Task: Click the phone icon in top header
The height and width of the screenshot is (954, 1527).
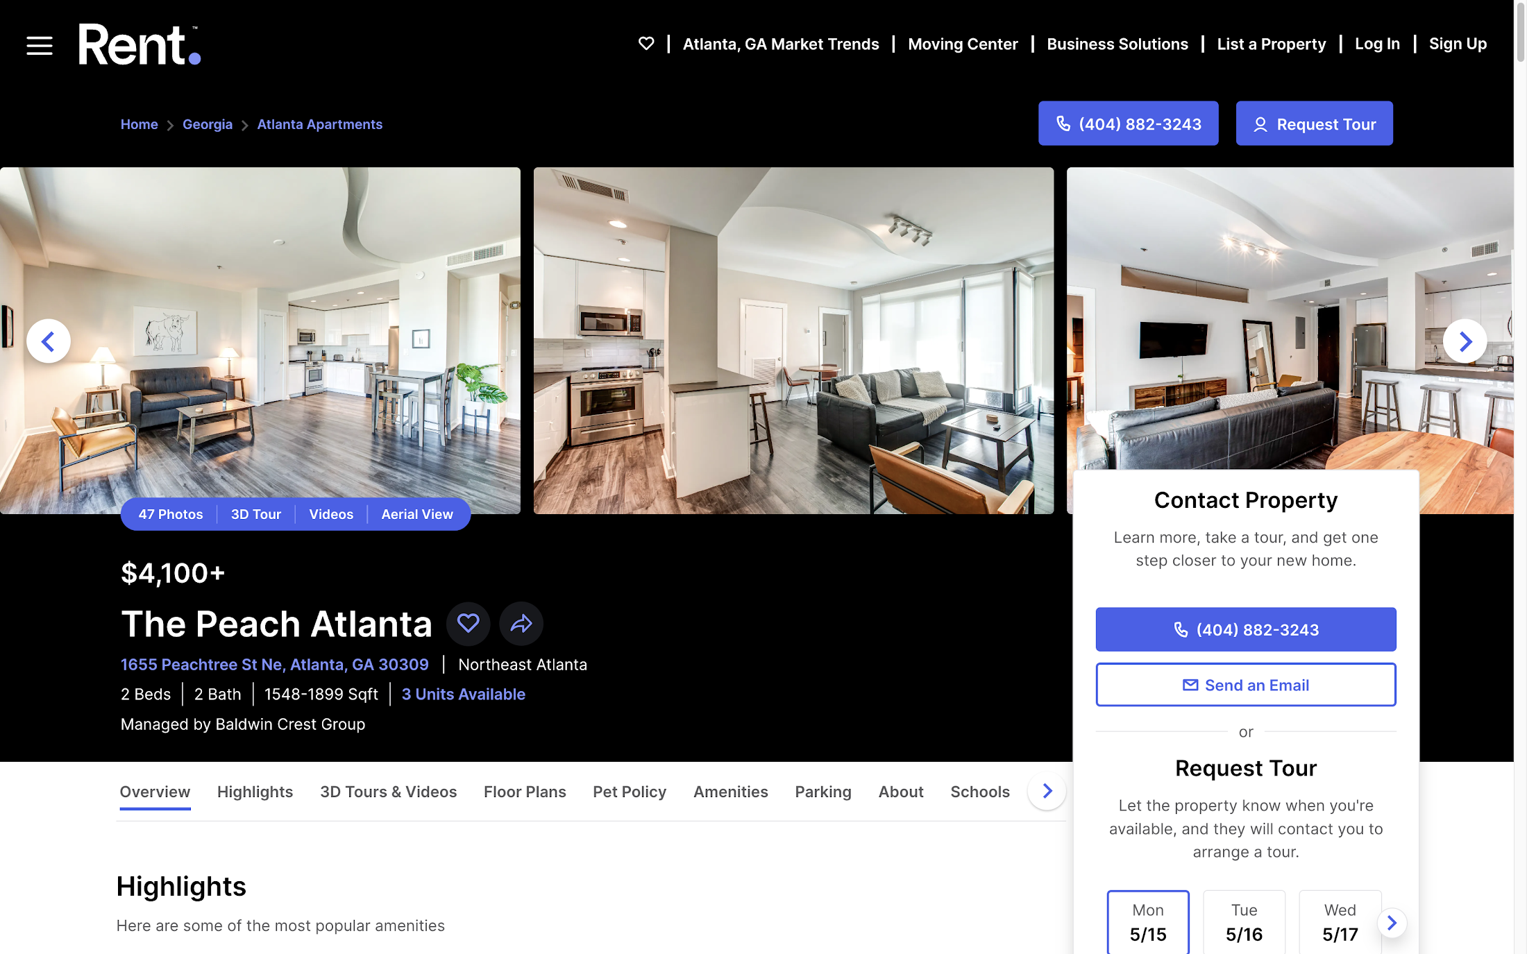Action: coord(1063,123)
